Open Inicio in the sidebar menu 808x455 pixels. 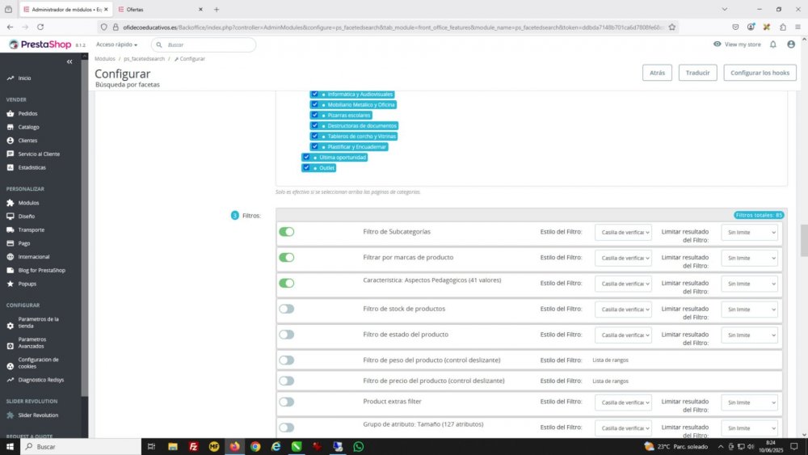click(x=24, y=78)
